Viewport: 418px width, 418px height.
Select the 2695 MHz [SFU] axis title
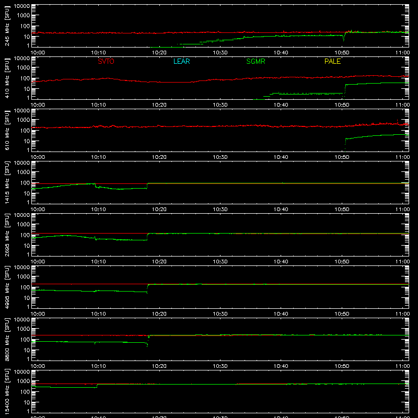7,235
